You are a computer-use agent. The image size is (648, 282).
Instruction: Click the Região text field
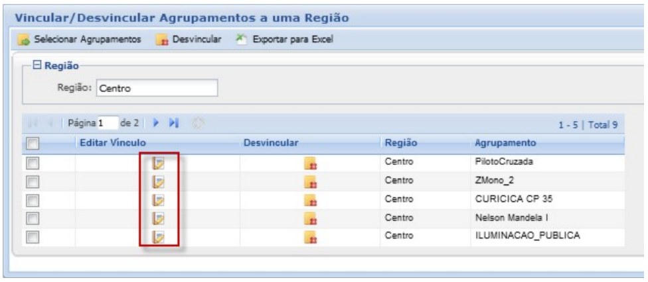tap(157, 88)
